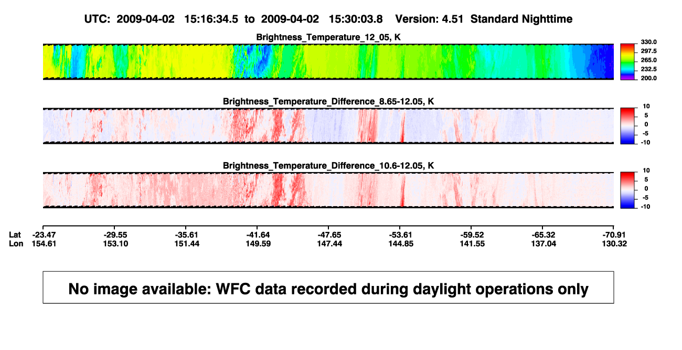Click the 'Lat' axis label
The width and height of the screenshot is (682, 350).
(x=15, y=235)
